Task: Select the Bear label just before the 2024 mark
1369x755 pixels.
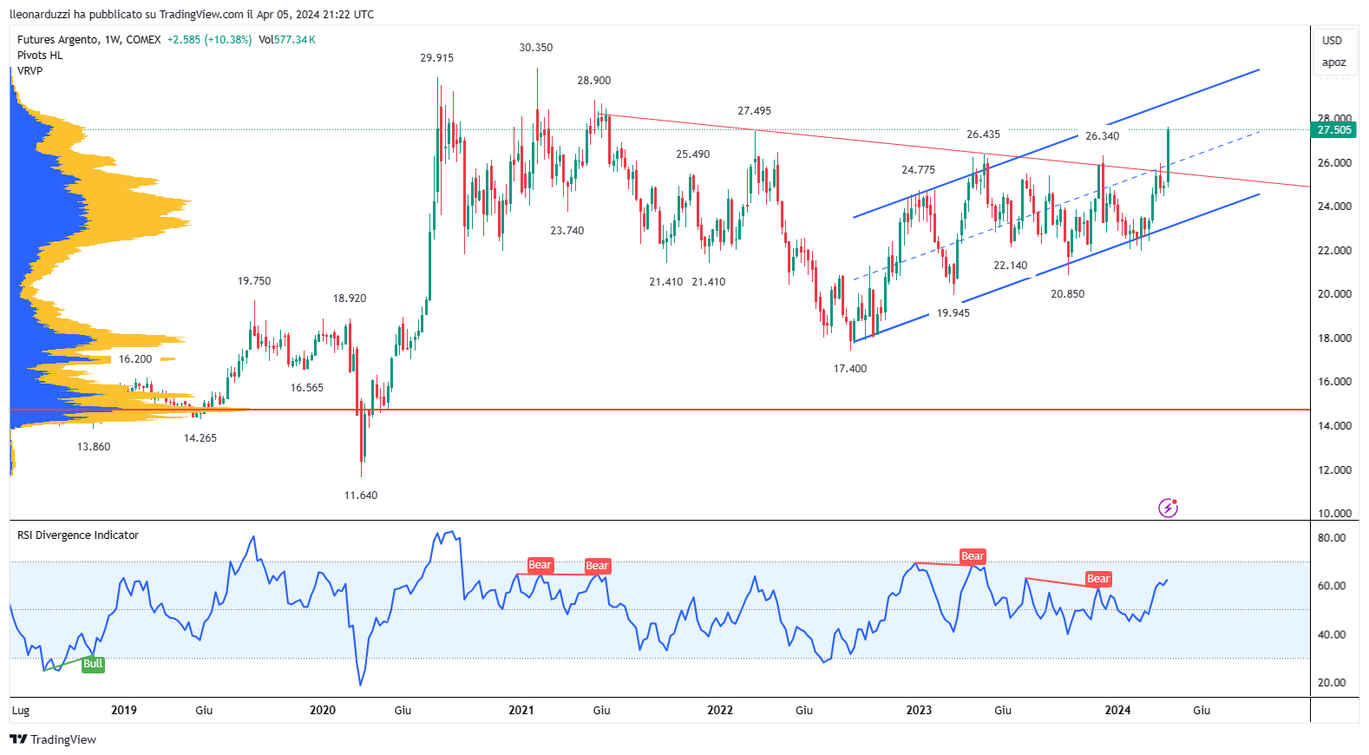Action: (1098, 579)
